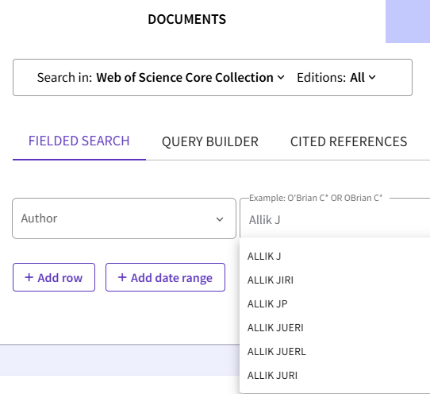Screen dimensions: 430x394
Task: Click the plus icon on Add date range
Action: [122, 277]
